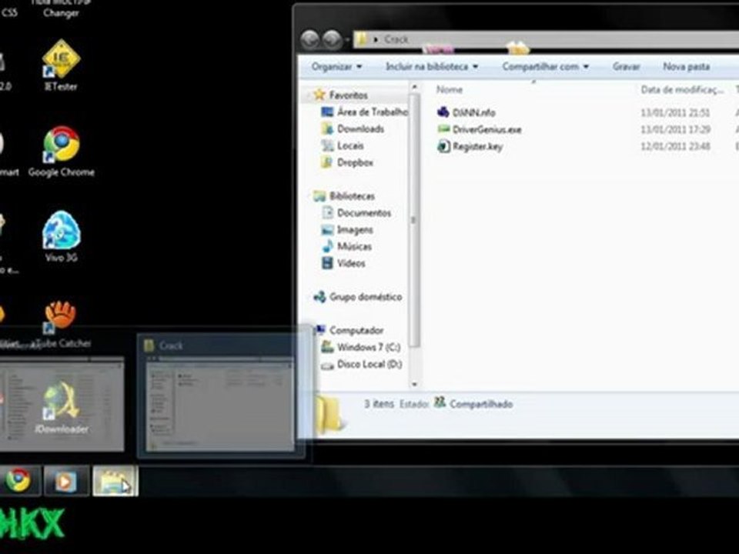Open the Vivo 3G desktop shortcut

[62, 235]
